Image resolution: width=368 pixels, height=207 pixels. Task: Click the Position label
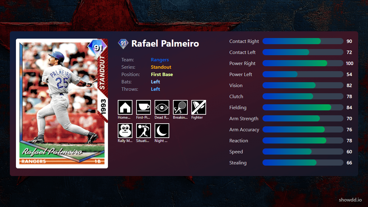coord(131,75)
